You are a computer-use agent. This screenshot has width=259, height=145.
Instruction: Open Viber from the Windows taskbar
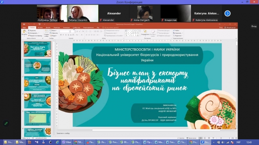pos(67,142)
